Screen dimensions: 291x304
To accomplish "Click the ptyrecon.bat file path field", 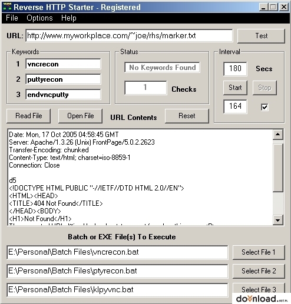I will point(117,271).
